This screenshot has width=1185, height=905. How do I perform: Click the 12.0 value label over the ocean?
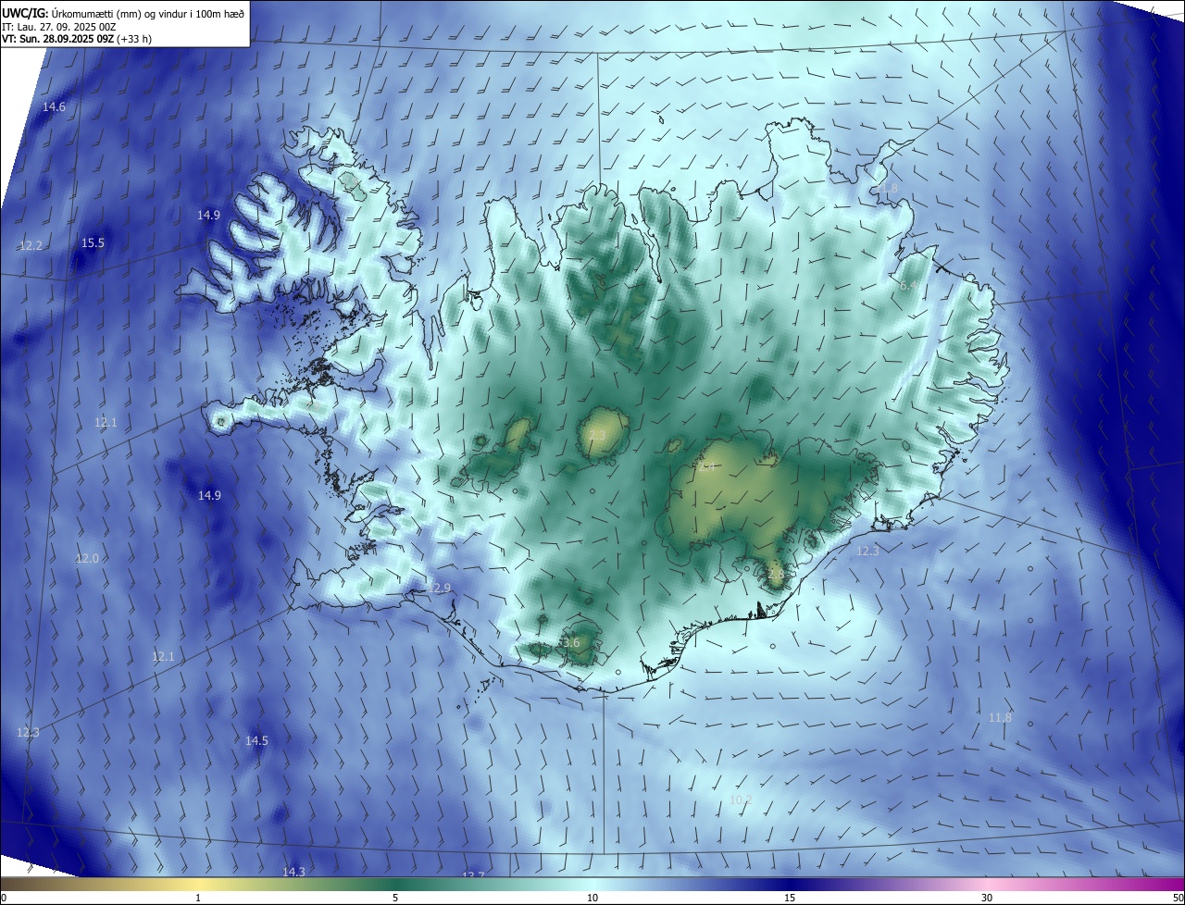point(87,559)
